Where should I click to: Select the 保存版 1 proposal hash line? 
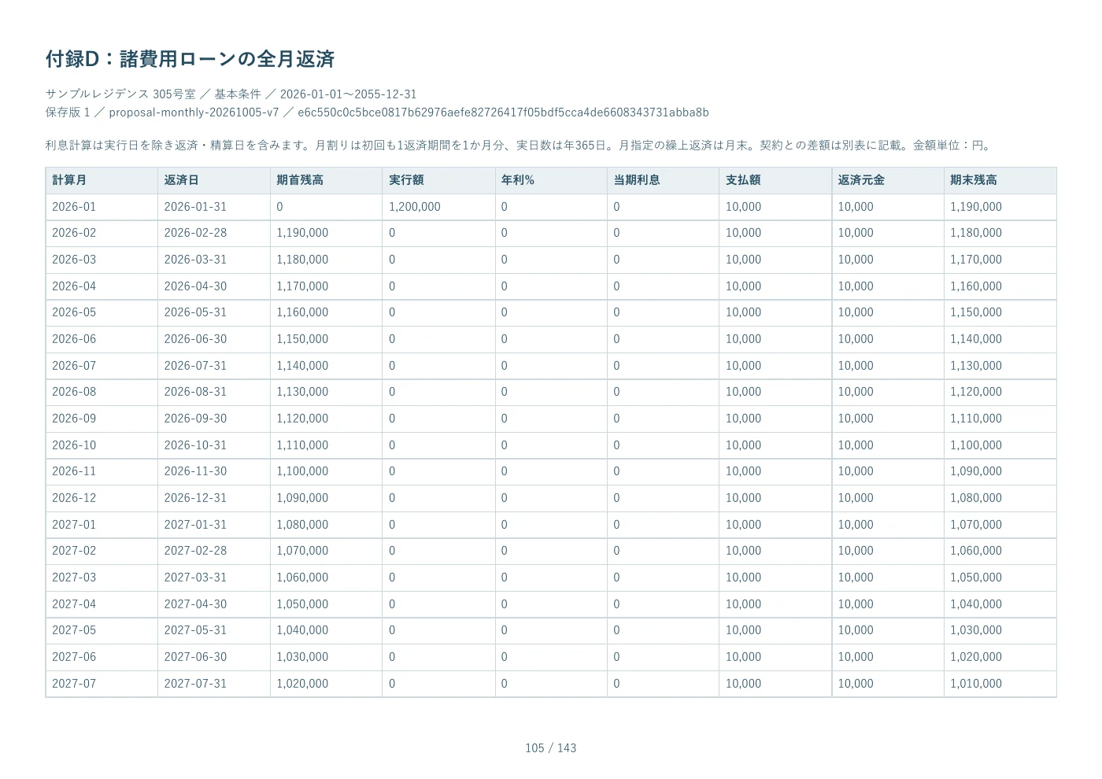tap(377, 113)
